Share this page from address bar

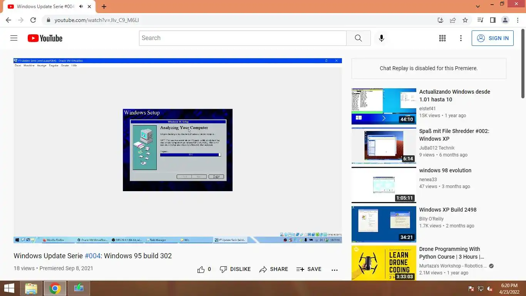pos(453,20)
